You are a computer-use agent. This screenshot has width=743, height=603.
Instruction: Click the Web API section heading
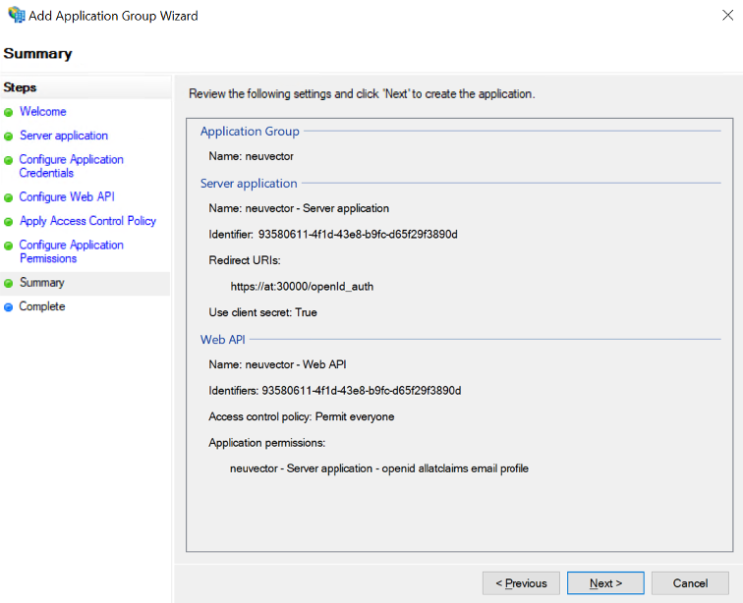click(223, 340)
